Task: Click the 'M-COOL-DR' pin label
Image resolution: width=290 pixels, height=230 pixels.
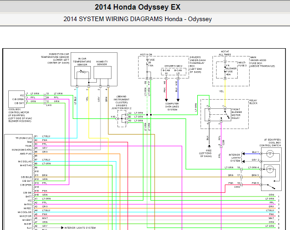Action: click(25, 212)
